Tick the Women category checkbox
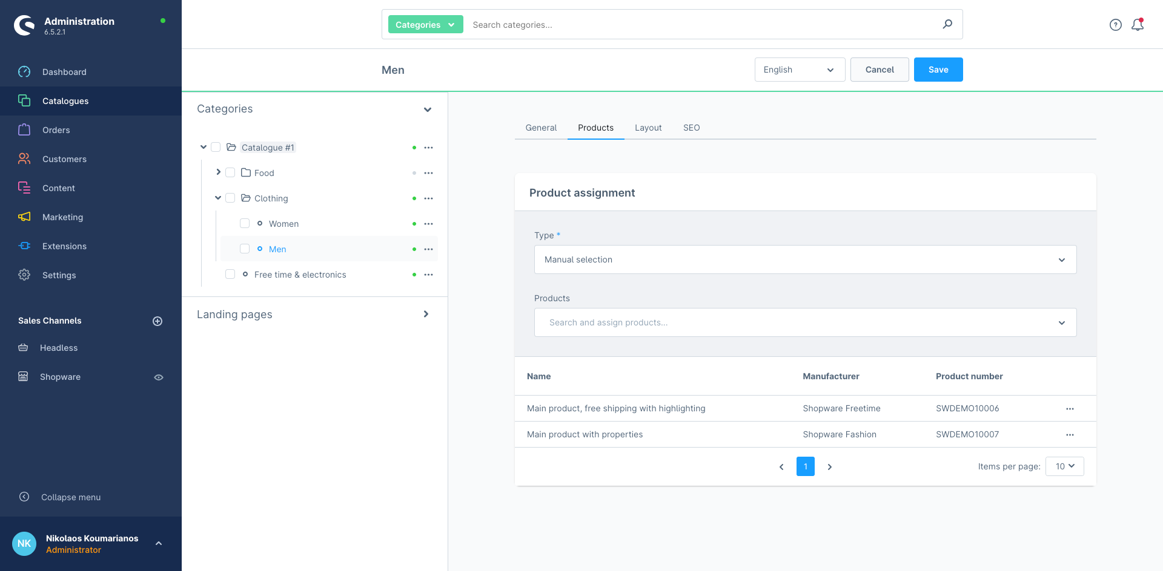The width and height of the screenshot is (1163, 571). pyautogui.click(x=245, y=223)
